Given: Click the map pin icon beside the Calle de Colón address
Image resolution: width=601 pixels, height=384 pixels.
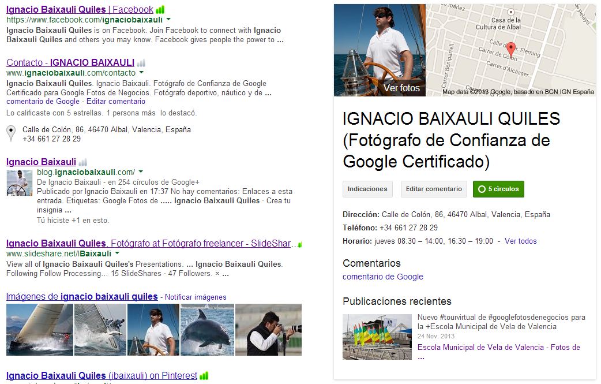Looking at the screenshot, I should tap(11, 133).
